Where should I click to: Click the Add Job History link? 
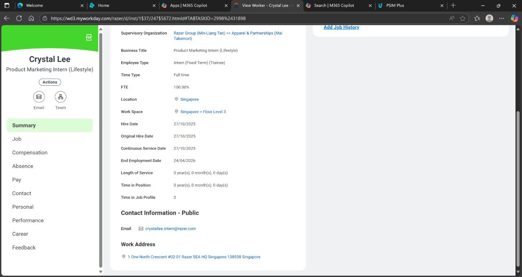tap(341, 27)
